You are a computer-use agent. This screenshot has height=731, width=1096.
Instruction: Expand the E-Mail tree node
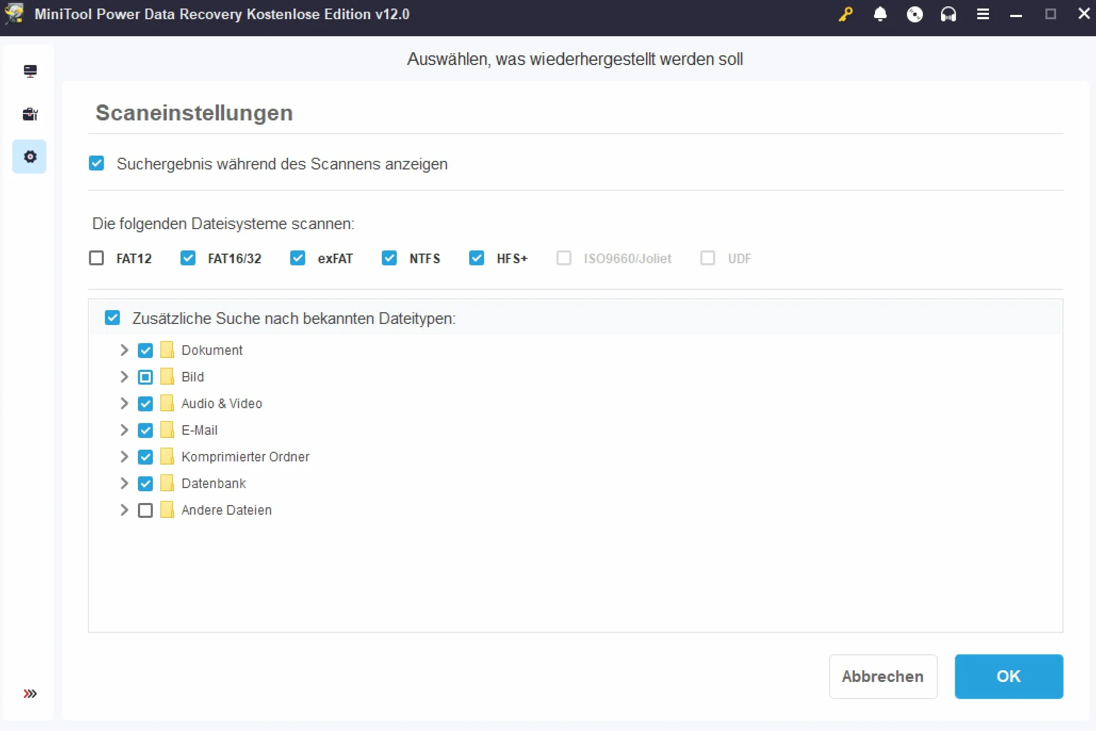pos(124,430)
